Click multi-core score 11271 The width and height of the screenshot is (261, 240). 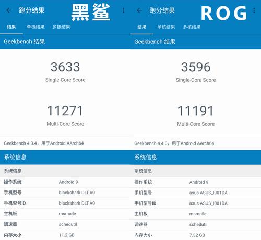click(x=65, y=111)
